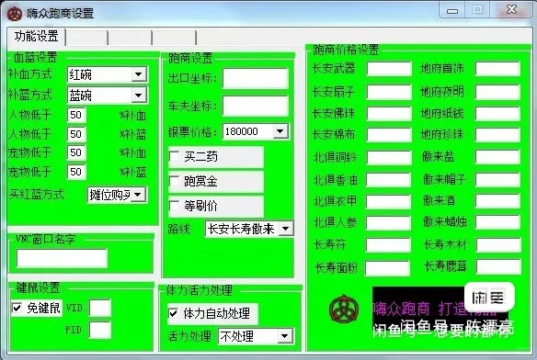Image resolution: width=537 pixels, height=360 pixels.
Task: Click the 长安武器 price field
Action: [x=389, y=69]
